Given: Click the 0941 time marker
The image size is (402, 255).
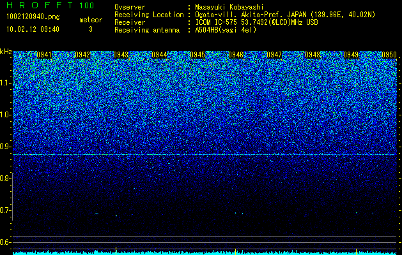Looking at the screenshot, I should (x=44, y=55).
